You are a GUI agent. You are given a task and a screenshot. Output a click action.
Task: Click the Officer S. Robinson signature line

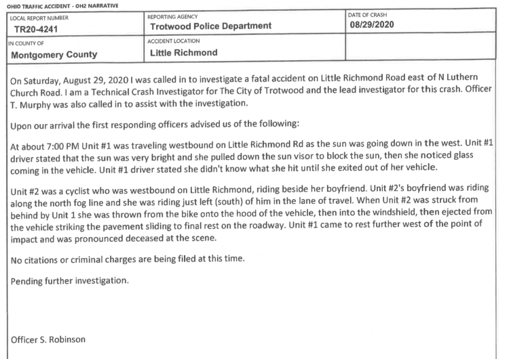pyautogui.click(x=48, y=339)
